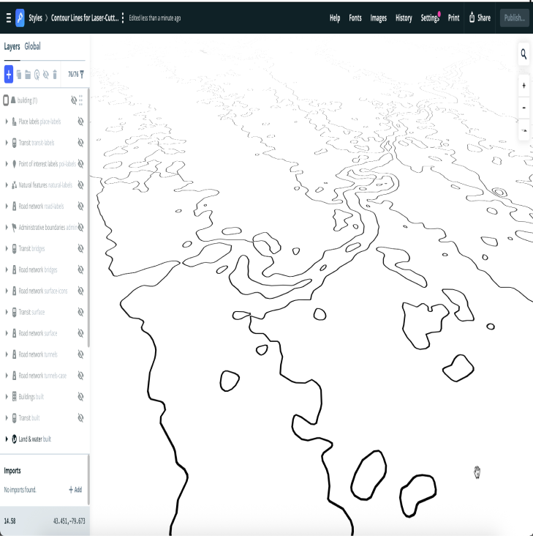Click the Land & water component icon
The image size is (533, 536).
click(14, 439)
